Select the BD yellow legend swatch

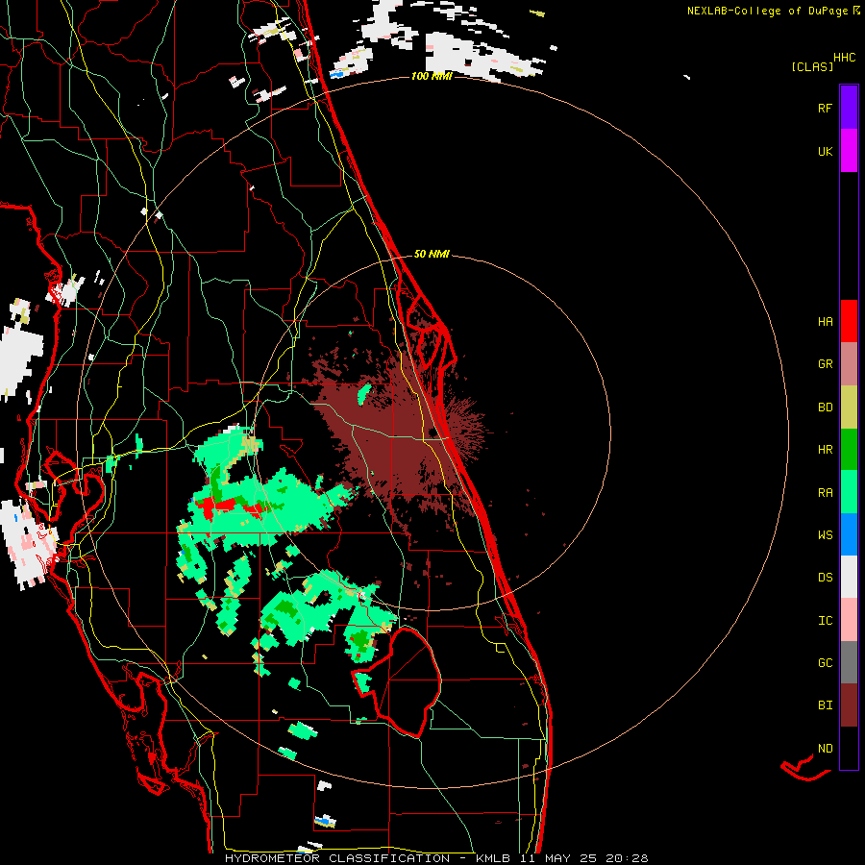point(849,408)
